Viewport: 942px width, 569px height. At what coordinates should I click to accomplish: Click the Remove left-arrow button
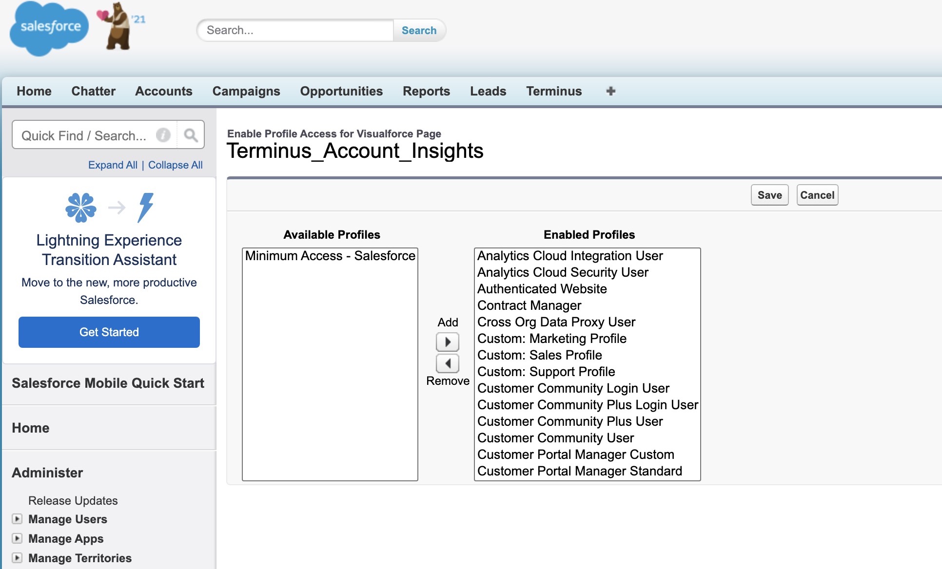coord(447,363)
